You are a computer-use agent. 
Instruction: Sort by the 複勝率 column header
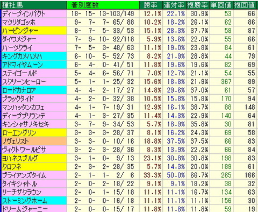[197, 5]
